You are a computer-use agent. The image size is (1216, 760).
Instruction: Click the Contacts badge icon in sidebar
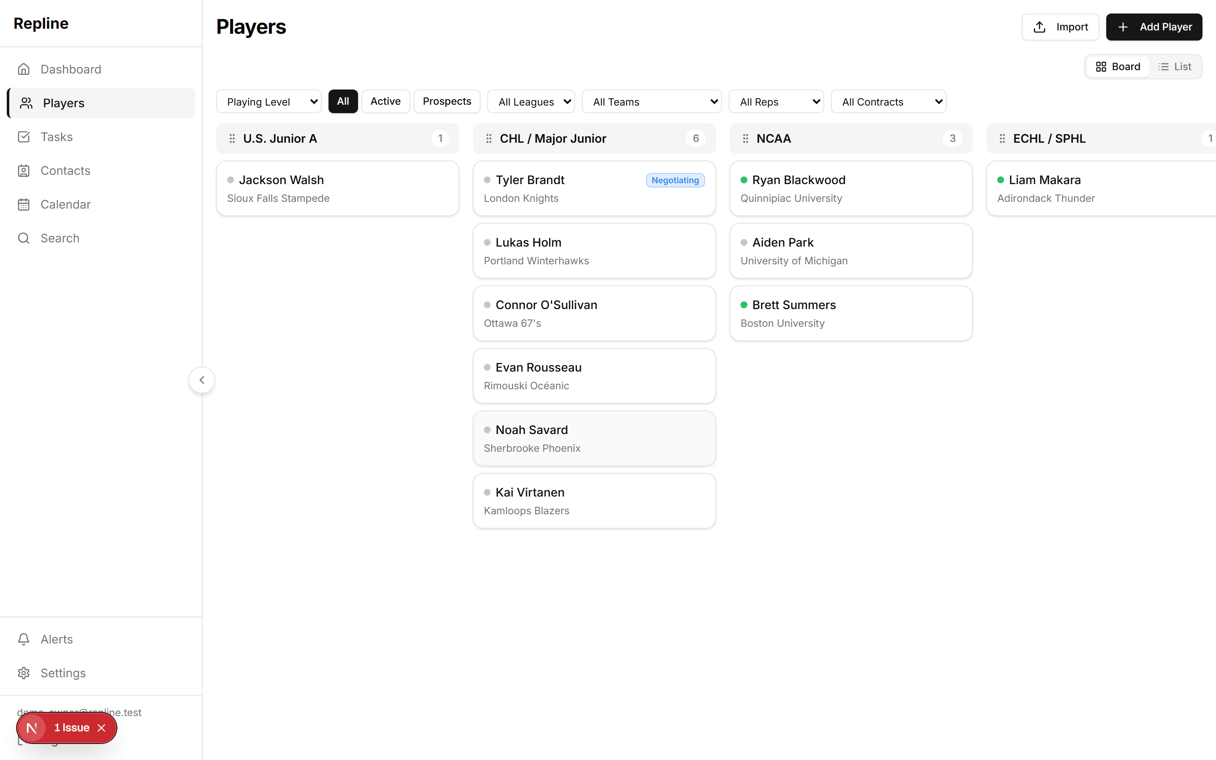tap(24, 171)
